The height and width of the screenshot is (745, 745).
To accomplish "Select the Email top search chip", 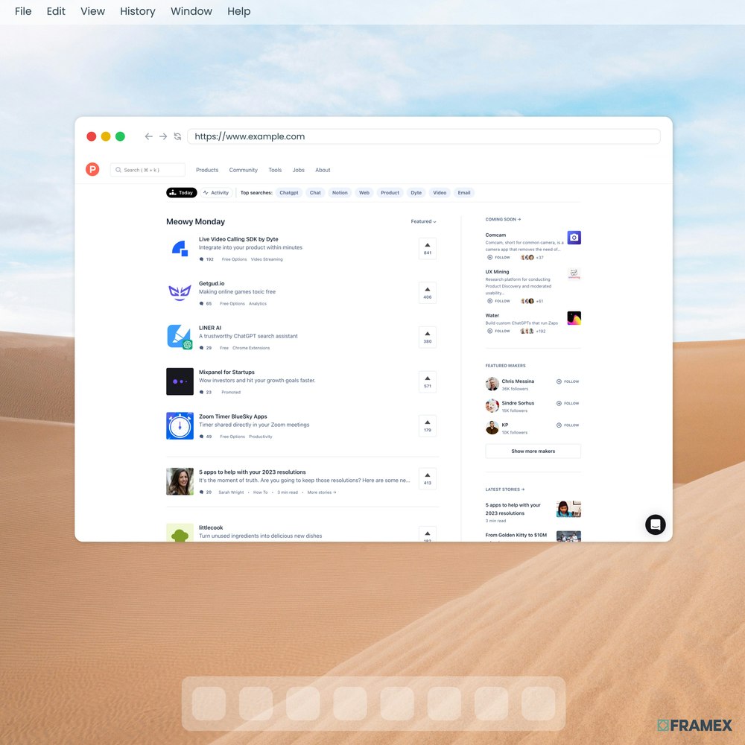I will click(x=463, y=193).
